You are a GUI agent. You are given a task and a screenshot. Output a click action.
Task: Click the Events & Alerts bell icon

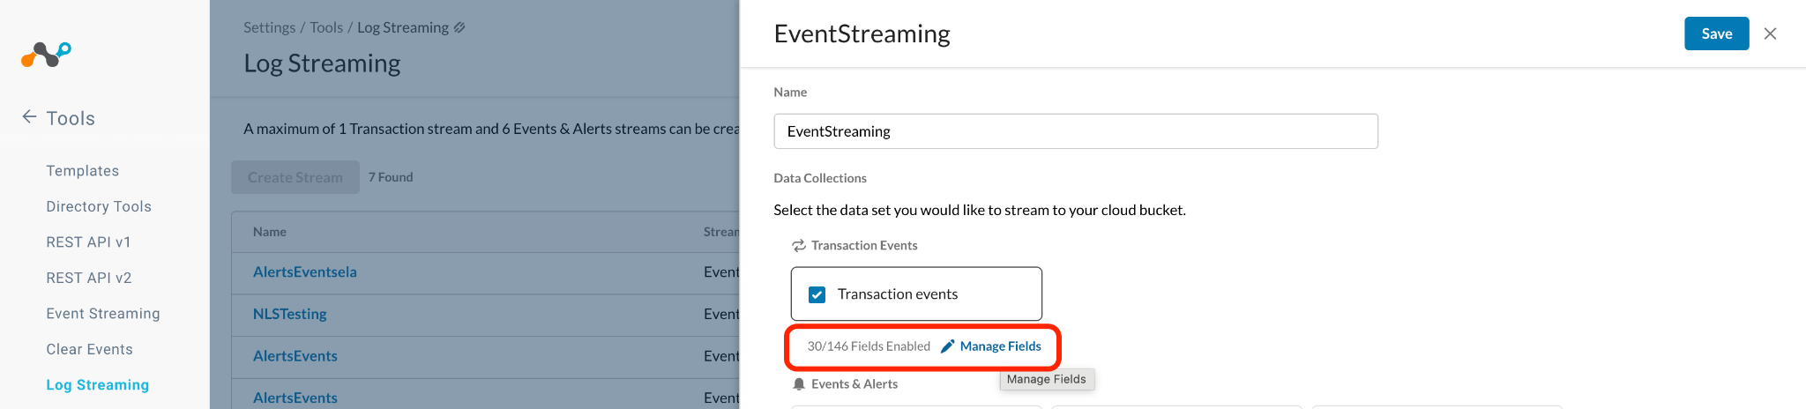click(x=799, y=383)
